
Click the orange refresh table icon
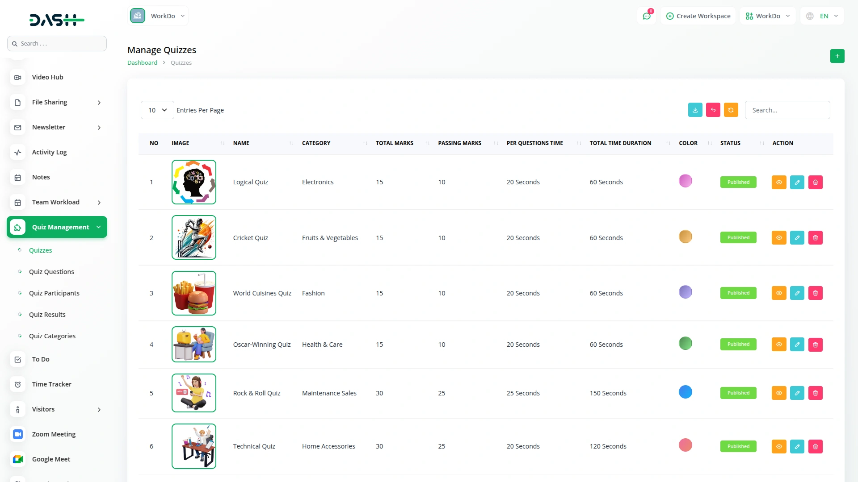[731, 110]
